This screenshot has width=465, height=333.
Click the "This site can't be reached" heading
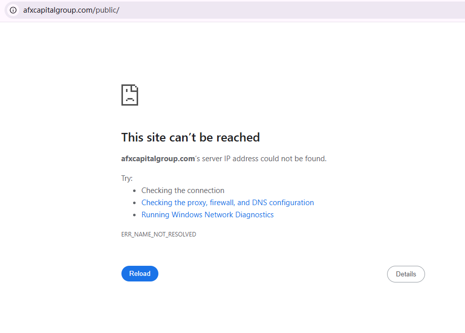[190, 137]
